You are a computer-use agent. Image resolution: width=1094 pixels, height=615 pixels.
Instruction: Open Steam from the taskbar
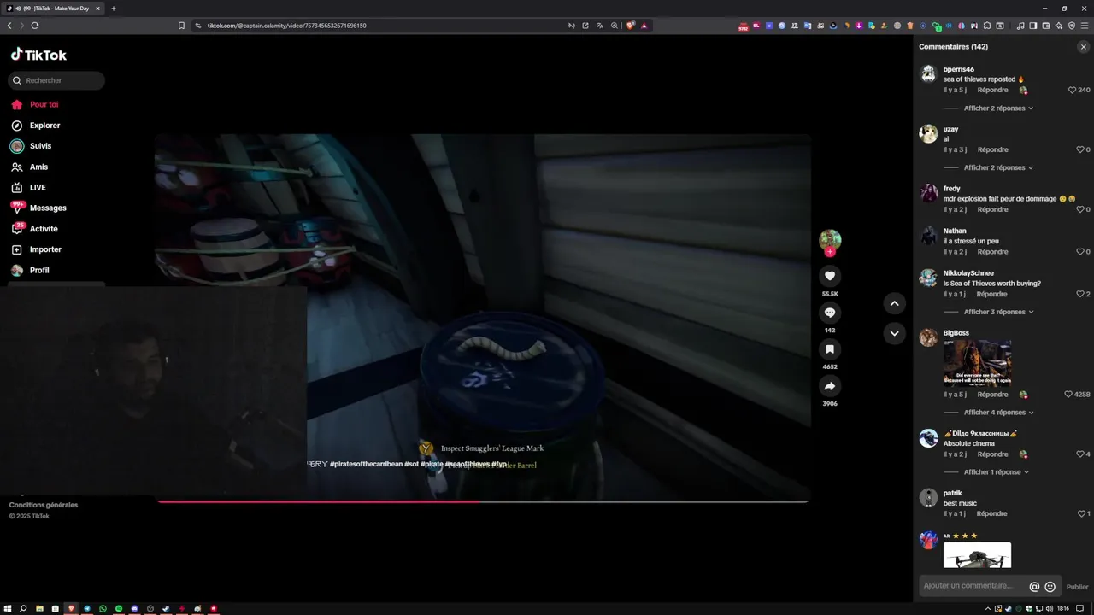pos(166,608)
